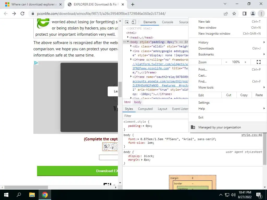Click Cut in the Edit row
The width and height of the screenshot is (267, 200).
[x=229, y=95]
